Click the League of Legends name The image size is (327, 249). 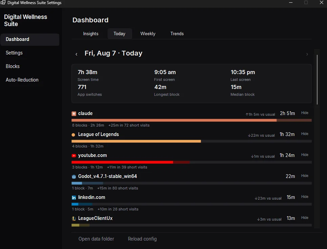click(99, 134)
